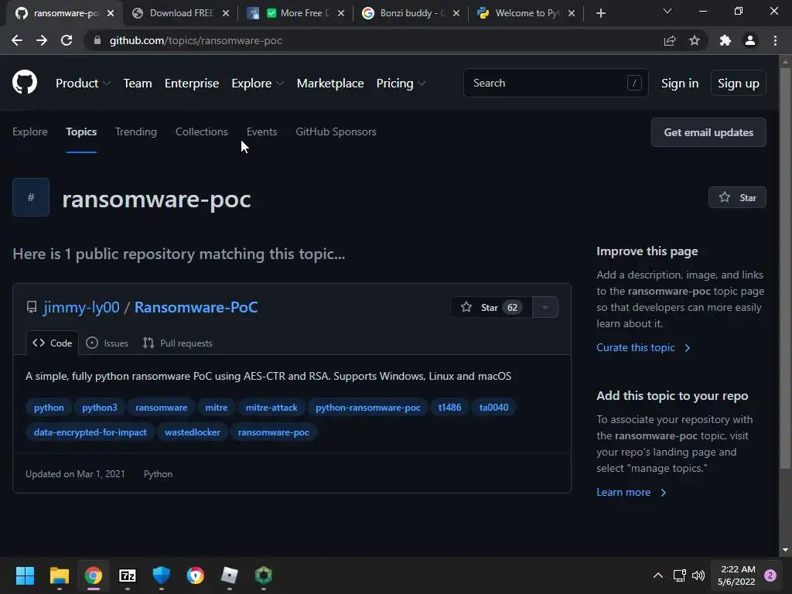Viewport: 792px width, 594px height.
Task: Click the mitre-attack topic tag
Action: point(271,408)
